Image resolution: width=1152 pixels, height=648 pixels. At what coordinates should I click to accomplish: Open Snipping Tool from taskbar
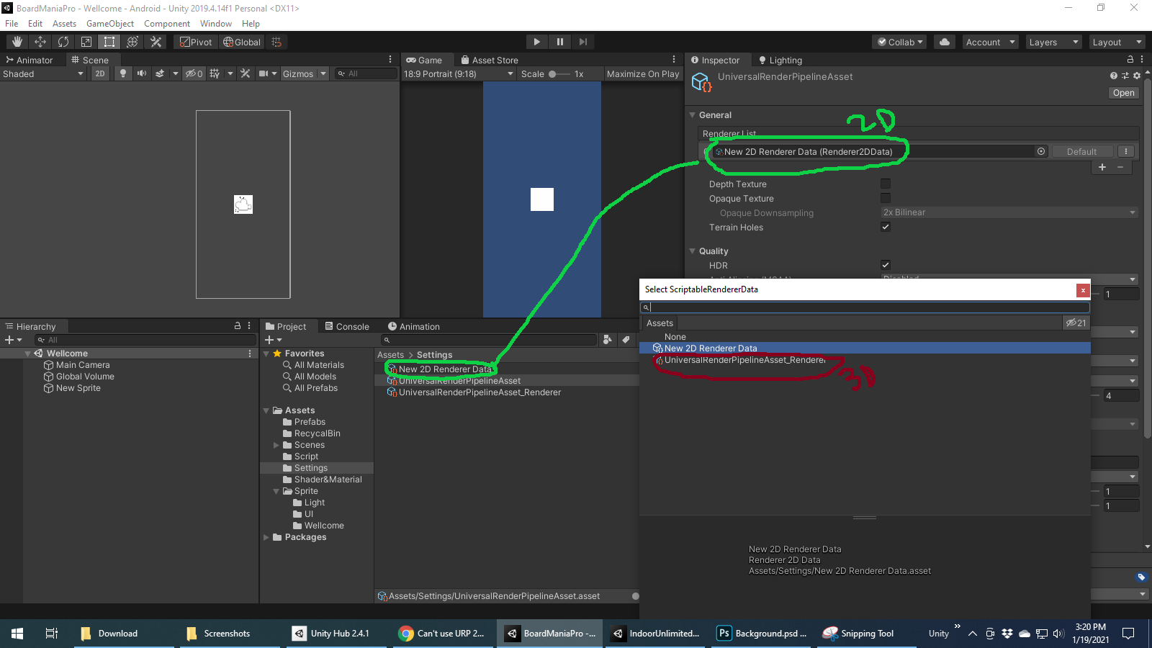pyautogui.click(x=858, y=634)
